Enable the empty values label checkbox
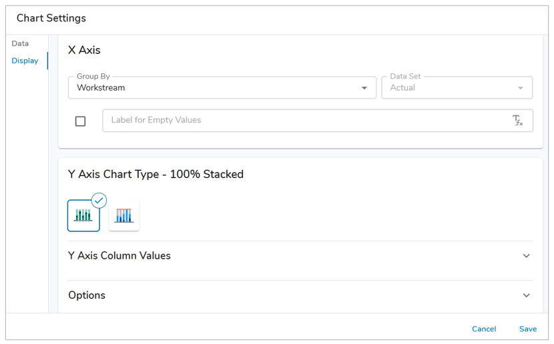 [81, 121]
